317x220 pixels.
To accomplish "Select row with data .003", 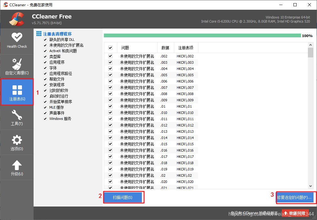I will 151,62.
